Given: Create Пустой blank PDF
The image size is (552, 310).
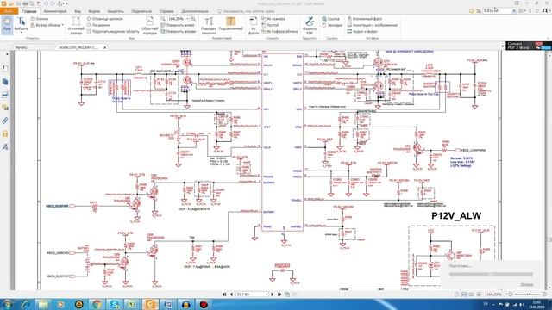Looking at the screenshot, I should tap(270, 25).
